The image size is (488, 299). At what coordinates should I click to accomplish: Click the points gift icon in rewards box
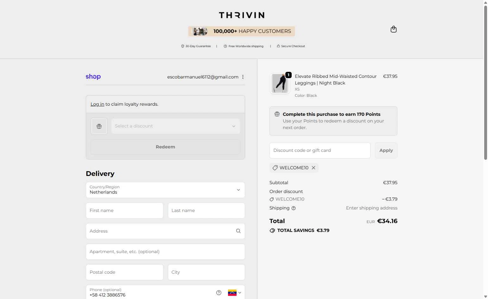coord(277,114)
